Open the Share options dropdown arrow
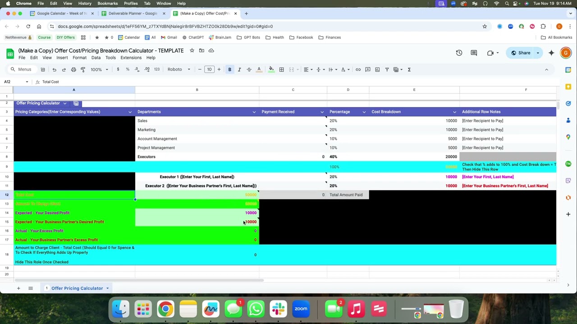The height and width of the screenshot is (324, 577). pyautogui.click(x=538, y=53)
